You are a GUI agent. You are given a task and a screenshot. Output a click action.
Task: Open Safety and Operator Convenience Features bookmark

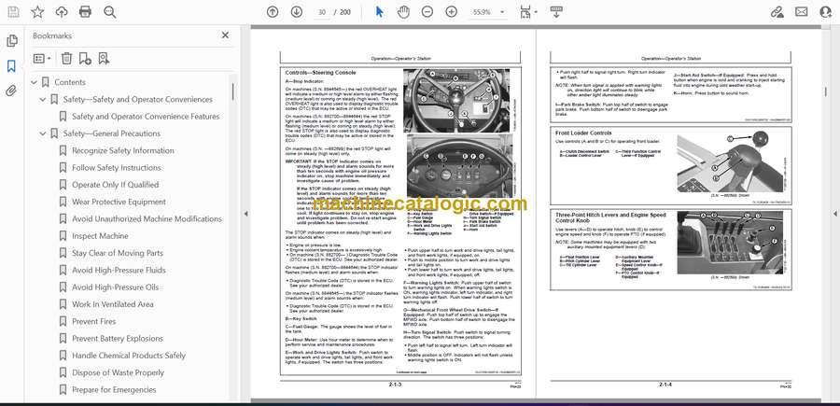[x=146, y=117]
